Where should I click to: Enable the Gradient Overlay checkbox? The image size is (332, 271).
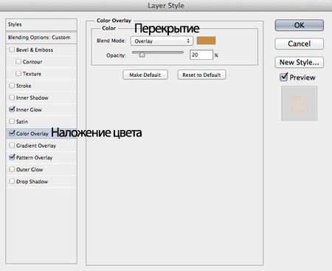[12, 145]
